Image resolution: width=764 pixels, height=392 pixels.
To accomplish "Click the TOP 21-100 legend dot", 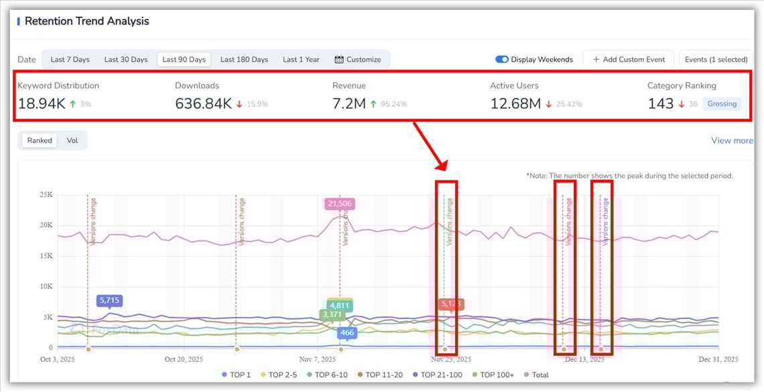I will click(415, 375).
